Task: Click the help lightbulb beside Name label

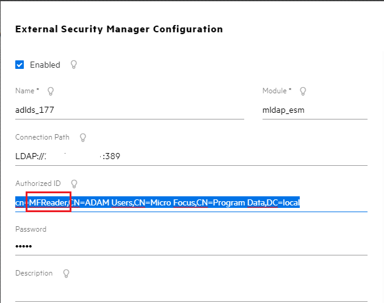Action: [51, 91]
